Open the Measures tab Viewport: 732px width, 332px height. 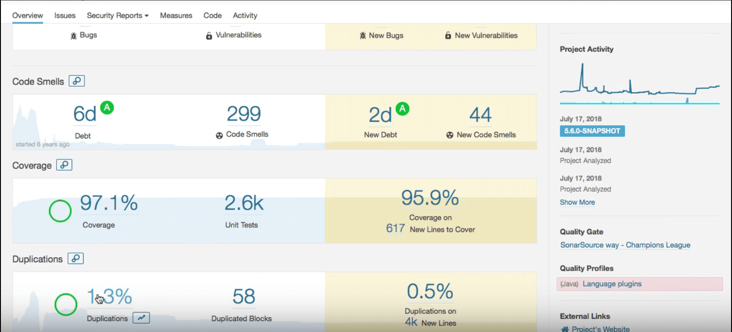pos(176,16)
